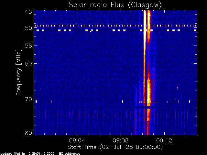Click the 80 MHz axis tick label

pos(28,133)
